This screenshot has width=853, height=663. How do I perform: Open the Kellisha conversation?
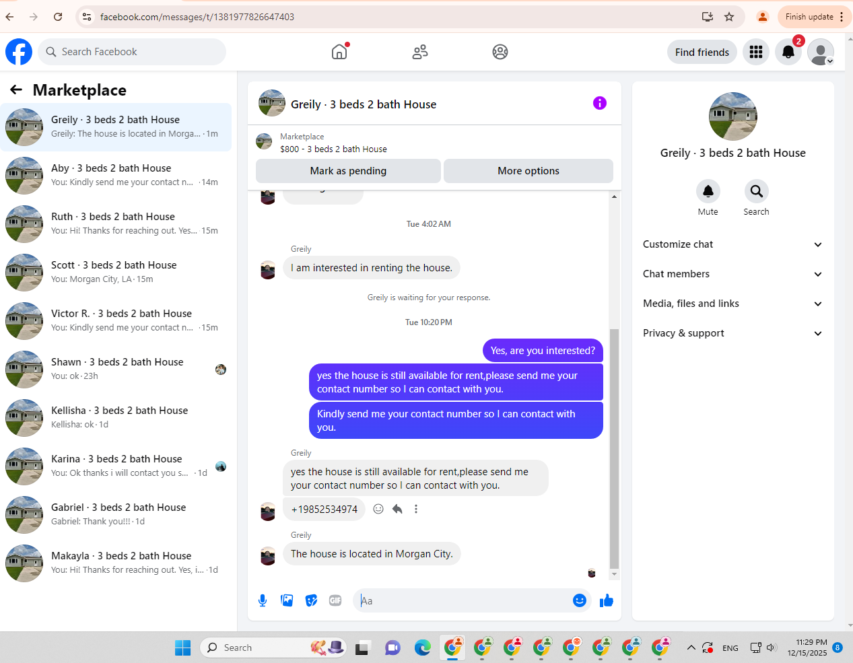pos(116,418)
